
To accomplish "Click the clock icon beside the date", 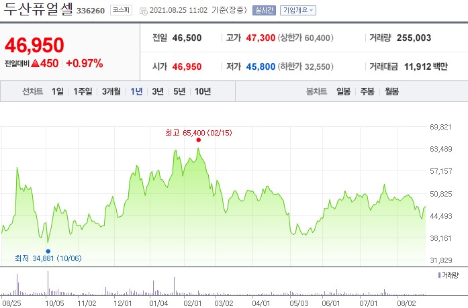I will pos(144,11).
